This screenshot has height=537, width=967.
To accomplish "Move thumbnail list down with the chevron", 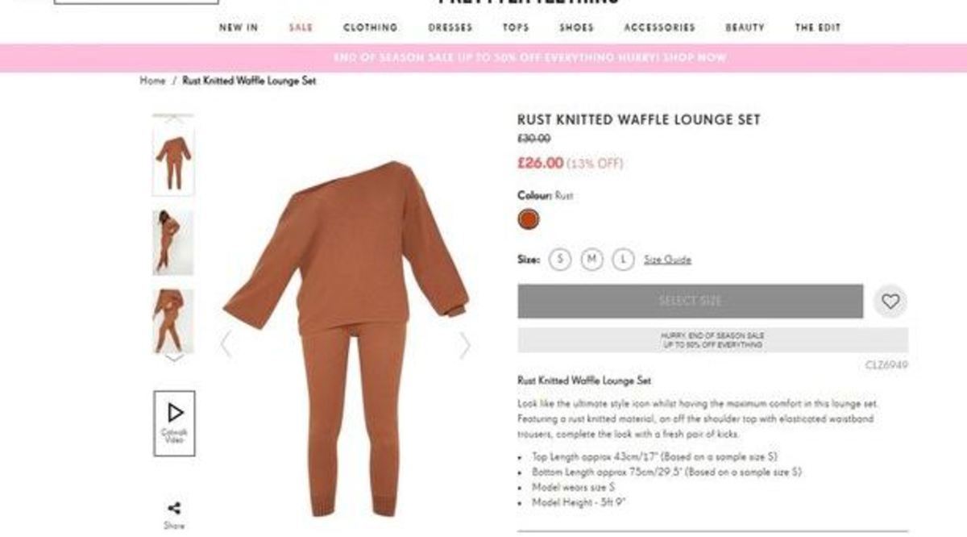I will click(173, 358).
